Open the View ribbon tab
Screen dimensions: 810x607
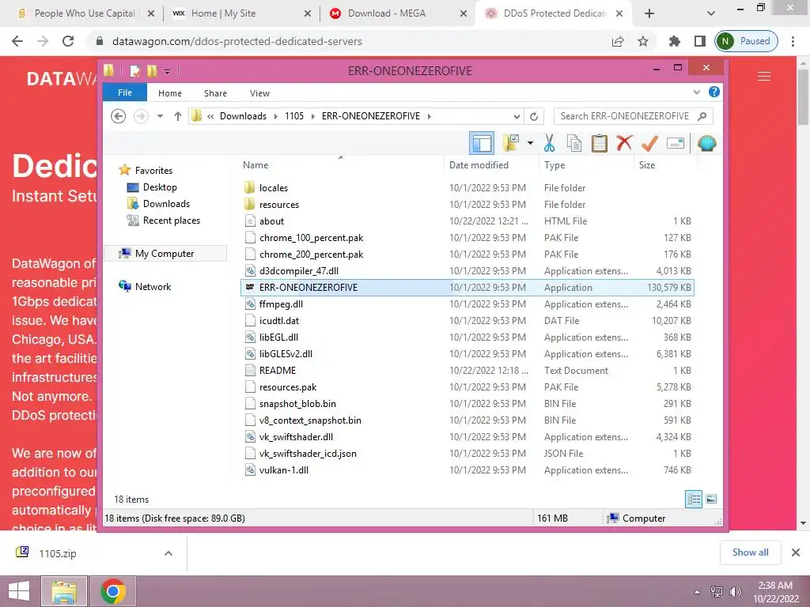(259, 93)
